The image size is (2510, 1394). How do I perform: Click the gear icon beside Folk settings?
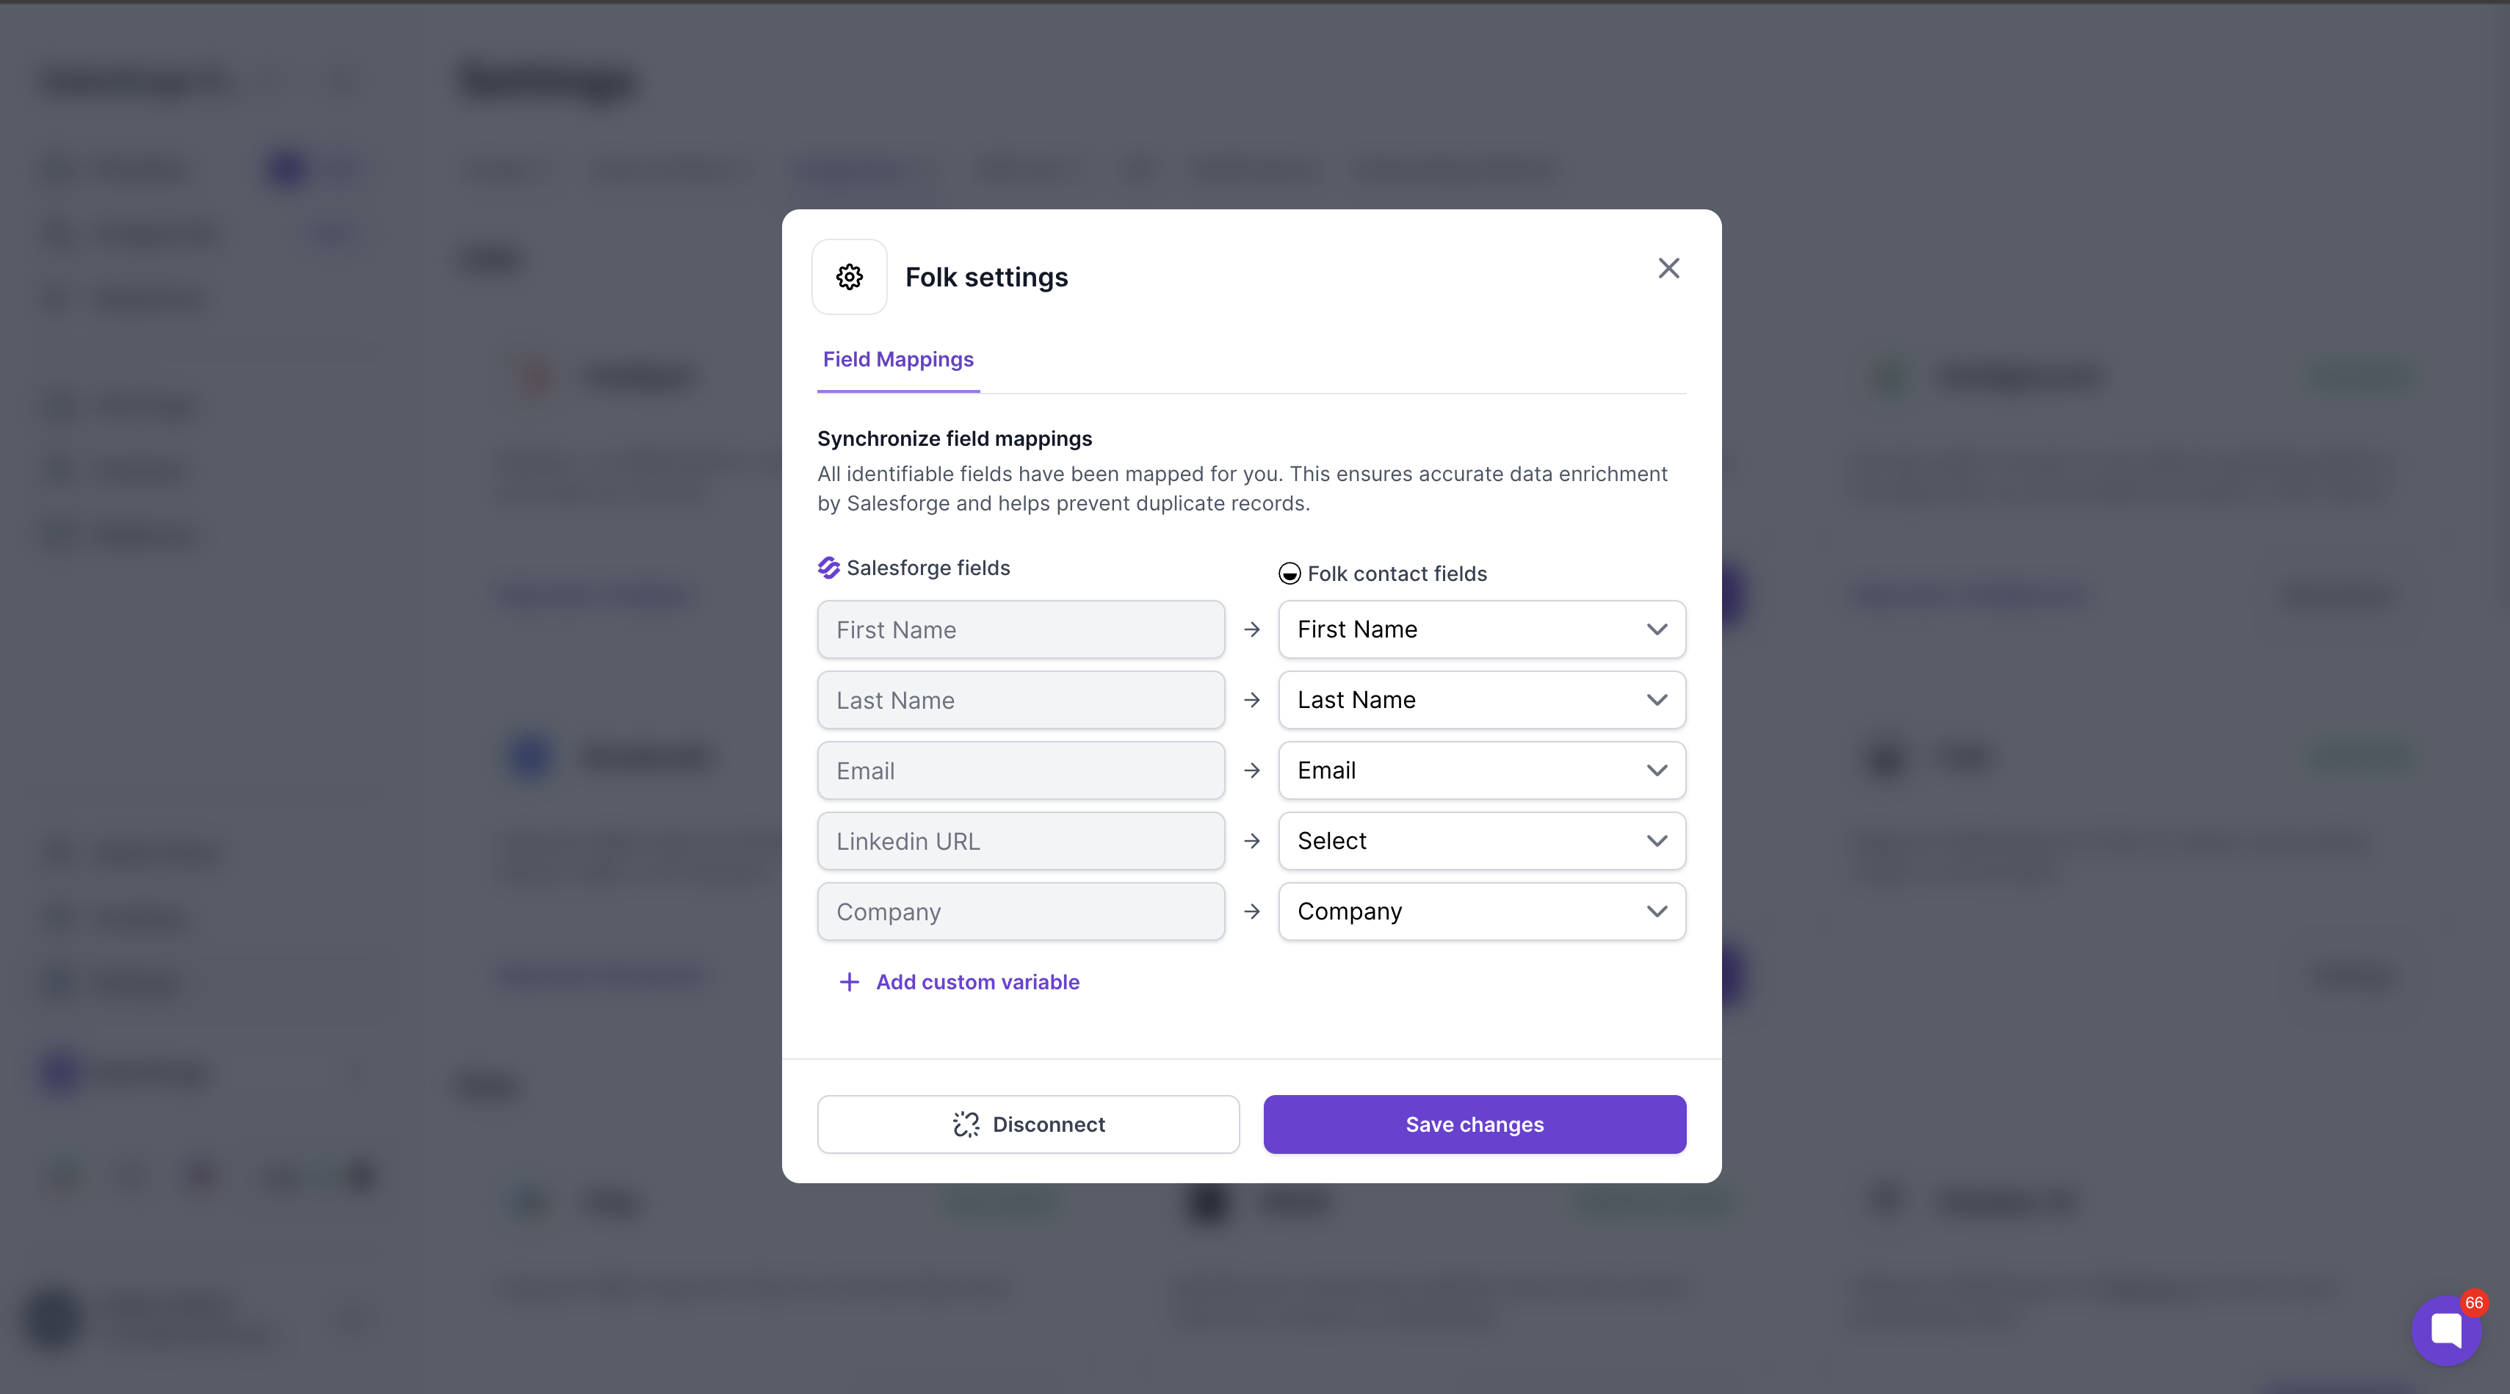click(849, 277)
